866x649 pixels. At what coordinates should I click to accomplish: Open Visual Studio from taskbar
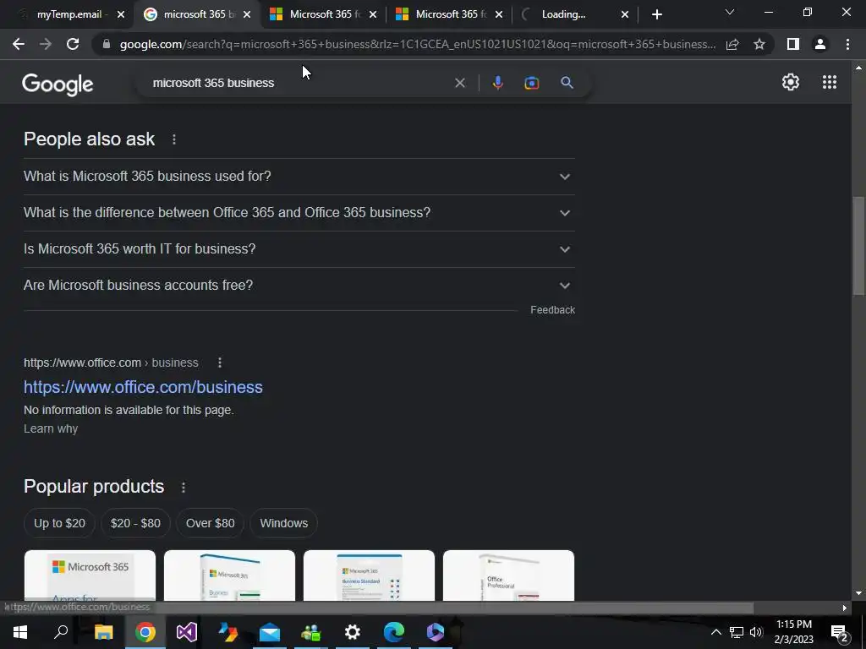187,632
